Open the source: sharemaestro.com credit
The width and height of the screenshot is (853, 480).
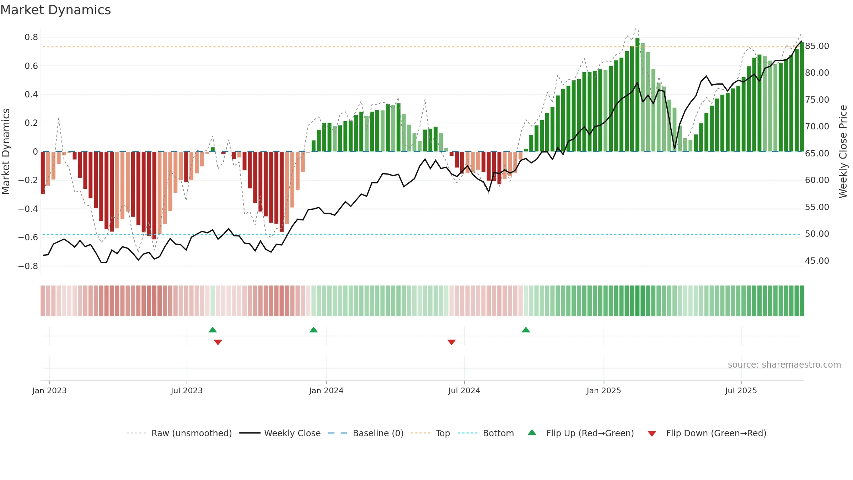pos(784,364)
